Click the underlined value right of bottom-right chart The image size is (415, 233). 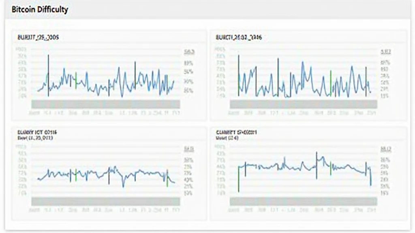[385, 149]
